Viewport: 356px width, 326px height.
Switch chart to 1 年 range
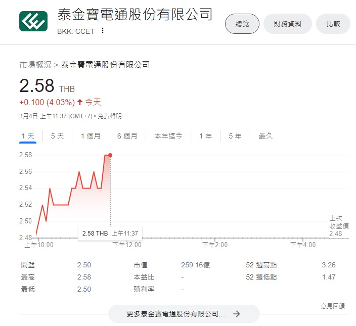pyautogui.click(x=205, y=136)
